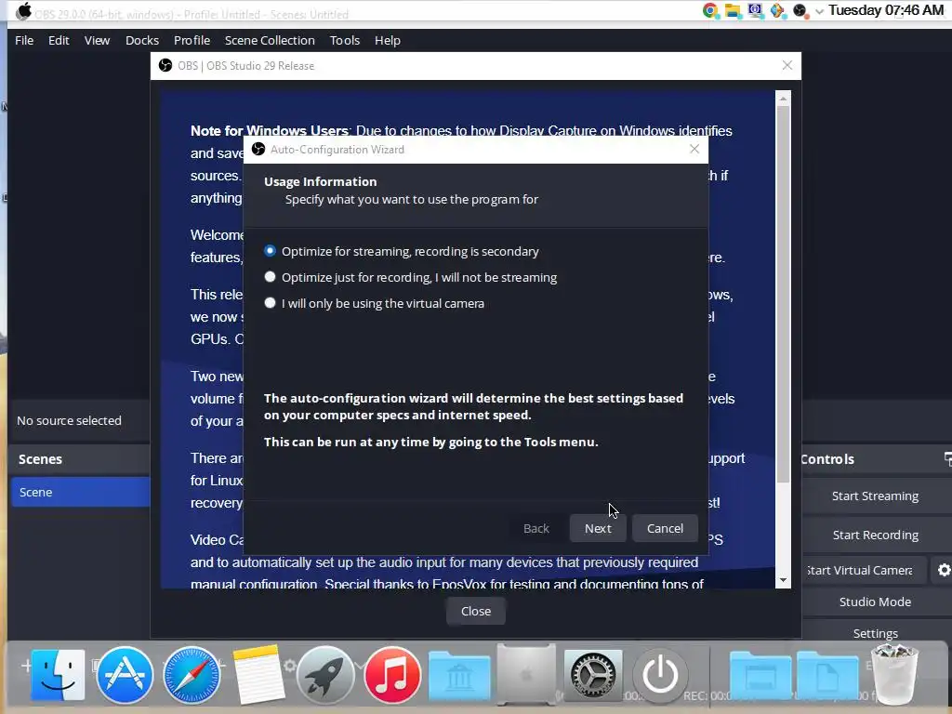Open the window folder icon in dock
This screenshot has width=952, height=714.
(x=760, y=676)
